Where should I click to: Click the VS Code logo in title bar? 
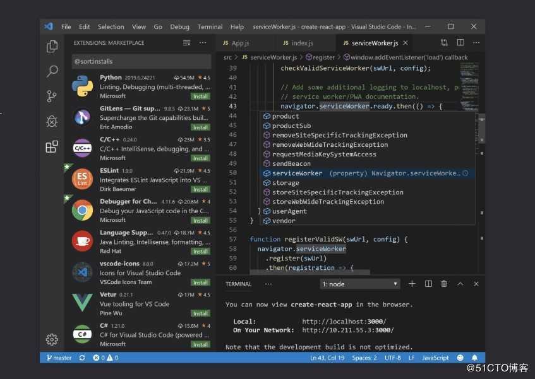pyautogui.click(x=49, y=26)
